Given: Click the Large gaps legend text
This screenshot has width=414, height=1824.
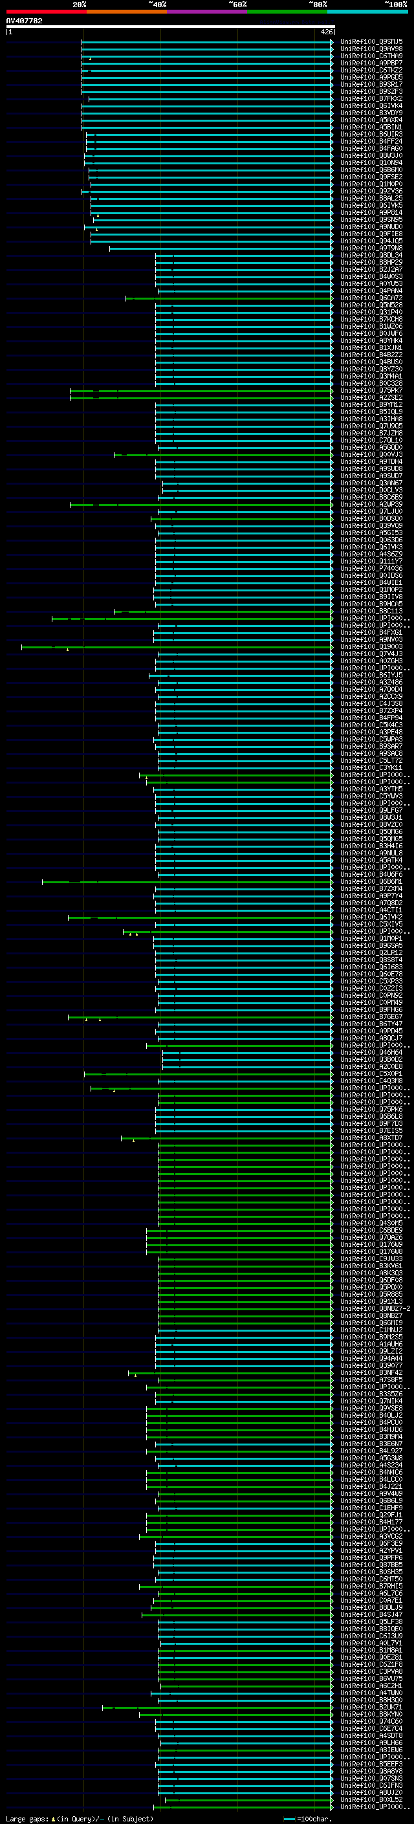Looking at the screenshot, I should point(80,1819).
